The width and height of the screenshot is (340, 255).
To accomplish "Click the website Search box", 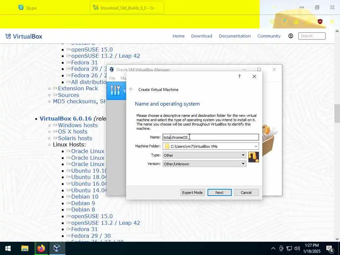I will 312,36.
